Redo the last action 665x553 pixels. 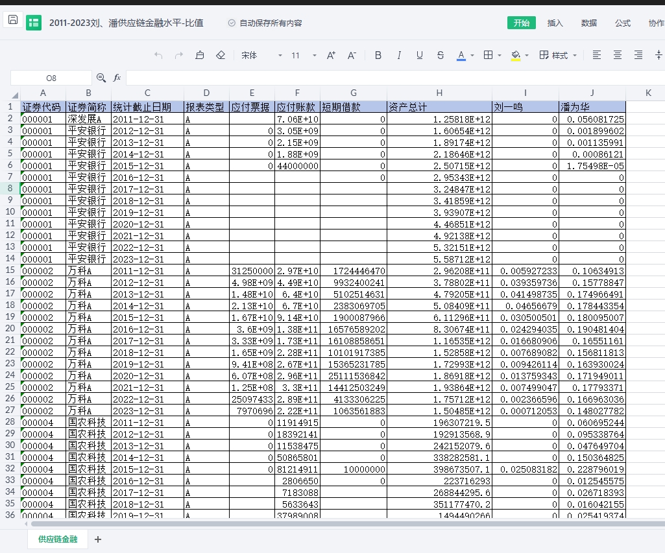179,55
